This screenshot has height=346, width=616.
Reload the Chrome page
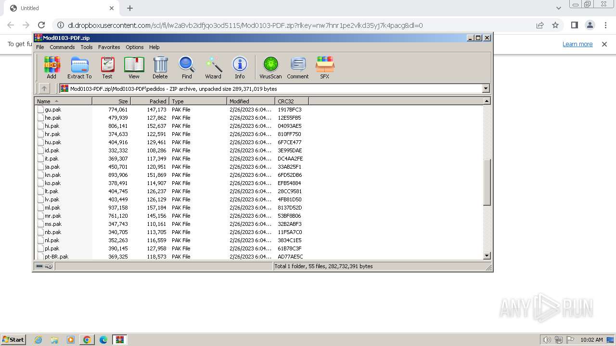coord(41,25)
